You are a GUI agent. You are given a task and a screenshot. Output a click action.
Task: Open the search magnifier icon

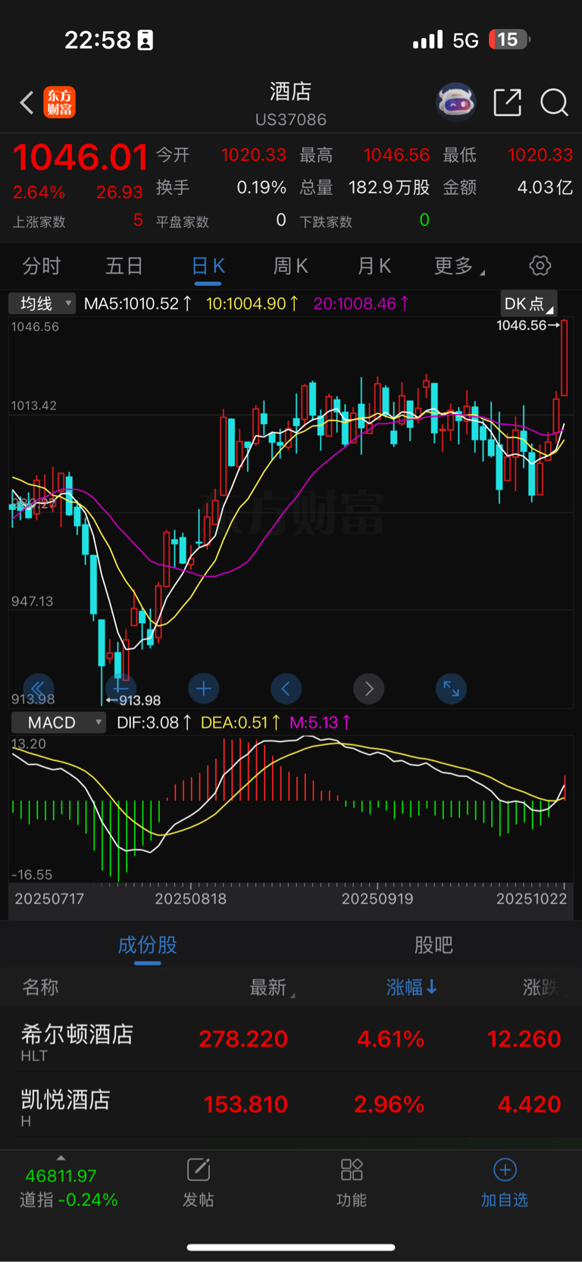coord(554,102)
